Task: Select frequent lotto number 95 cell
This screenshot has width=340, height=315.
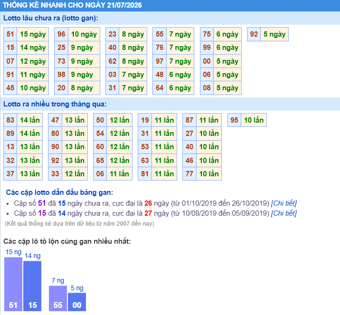Action: 235,120
